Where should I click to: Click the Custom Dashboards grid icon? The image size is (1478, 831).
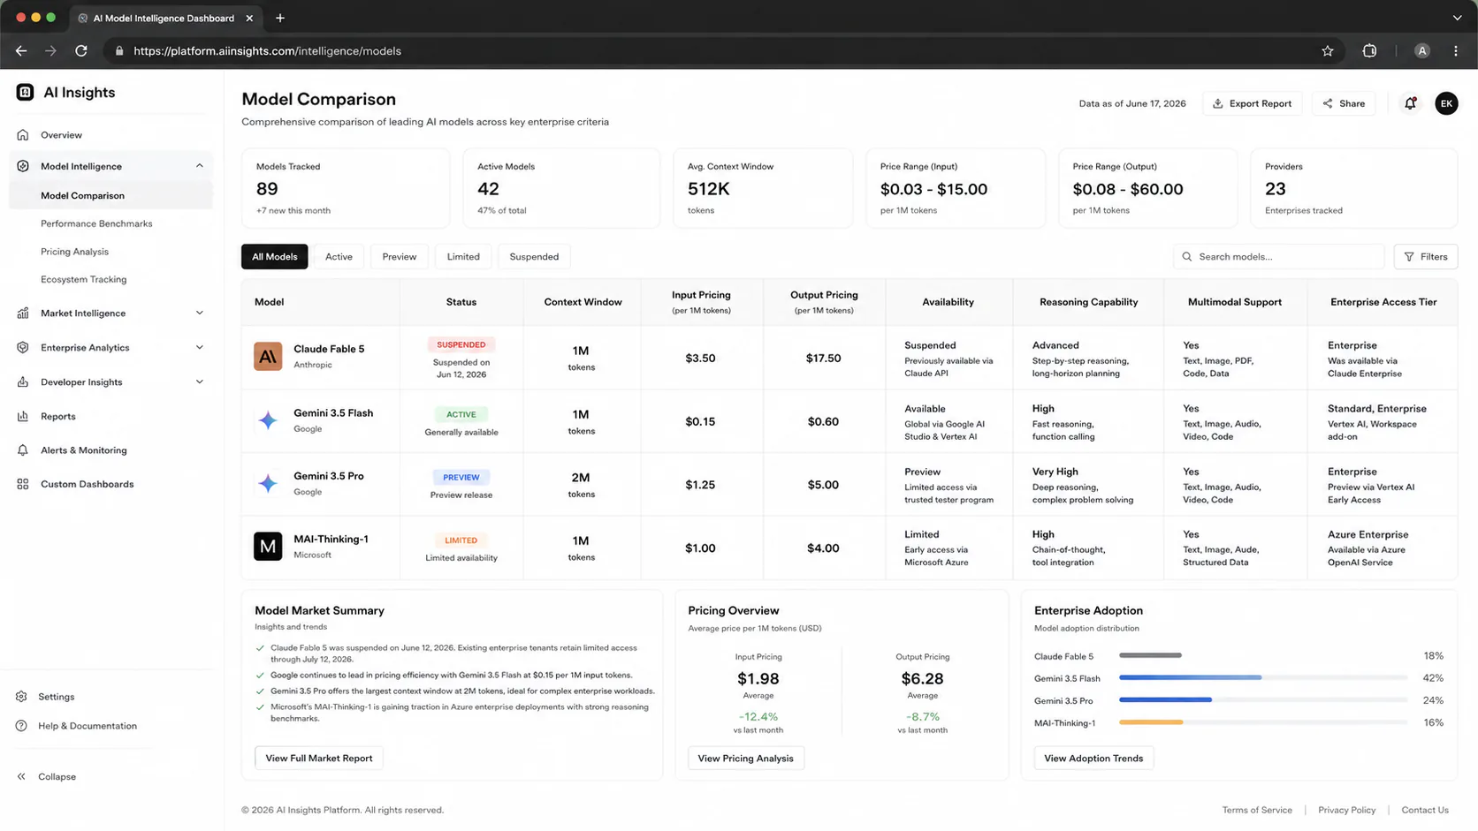coord(23,484)
